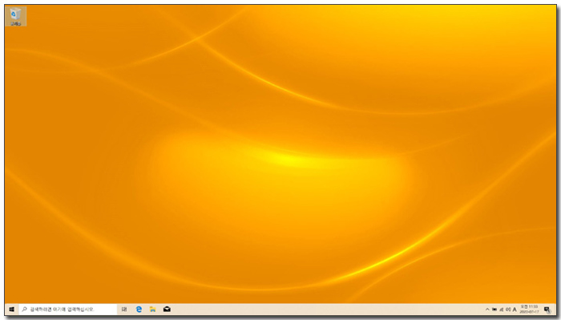561x320 pixels.
Task: Select the Recycle Bin desktop icon
Action: point(16,17)
